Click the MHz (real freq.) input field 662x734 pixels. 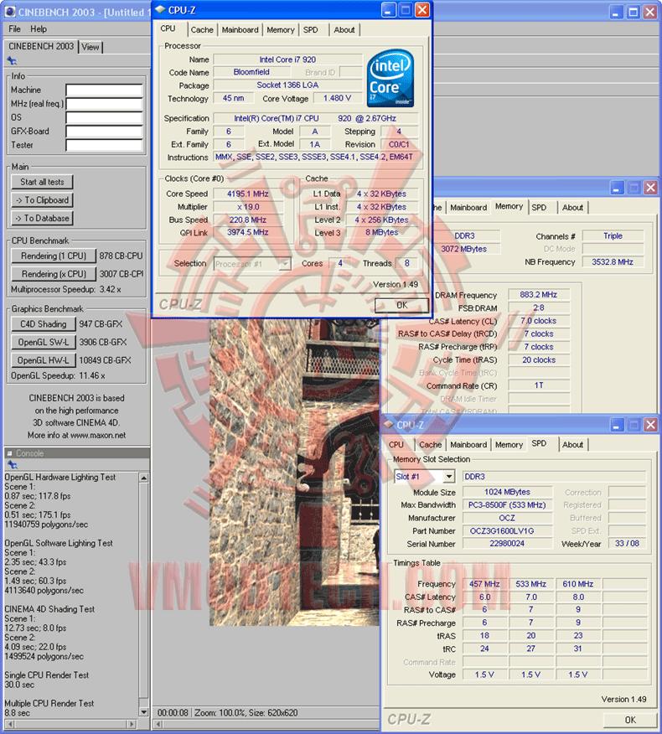pos(104,104)
